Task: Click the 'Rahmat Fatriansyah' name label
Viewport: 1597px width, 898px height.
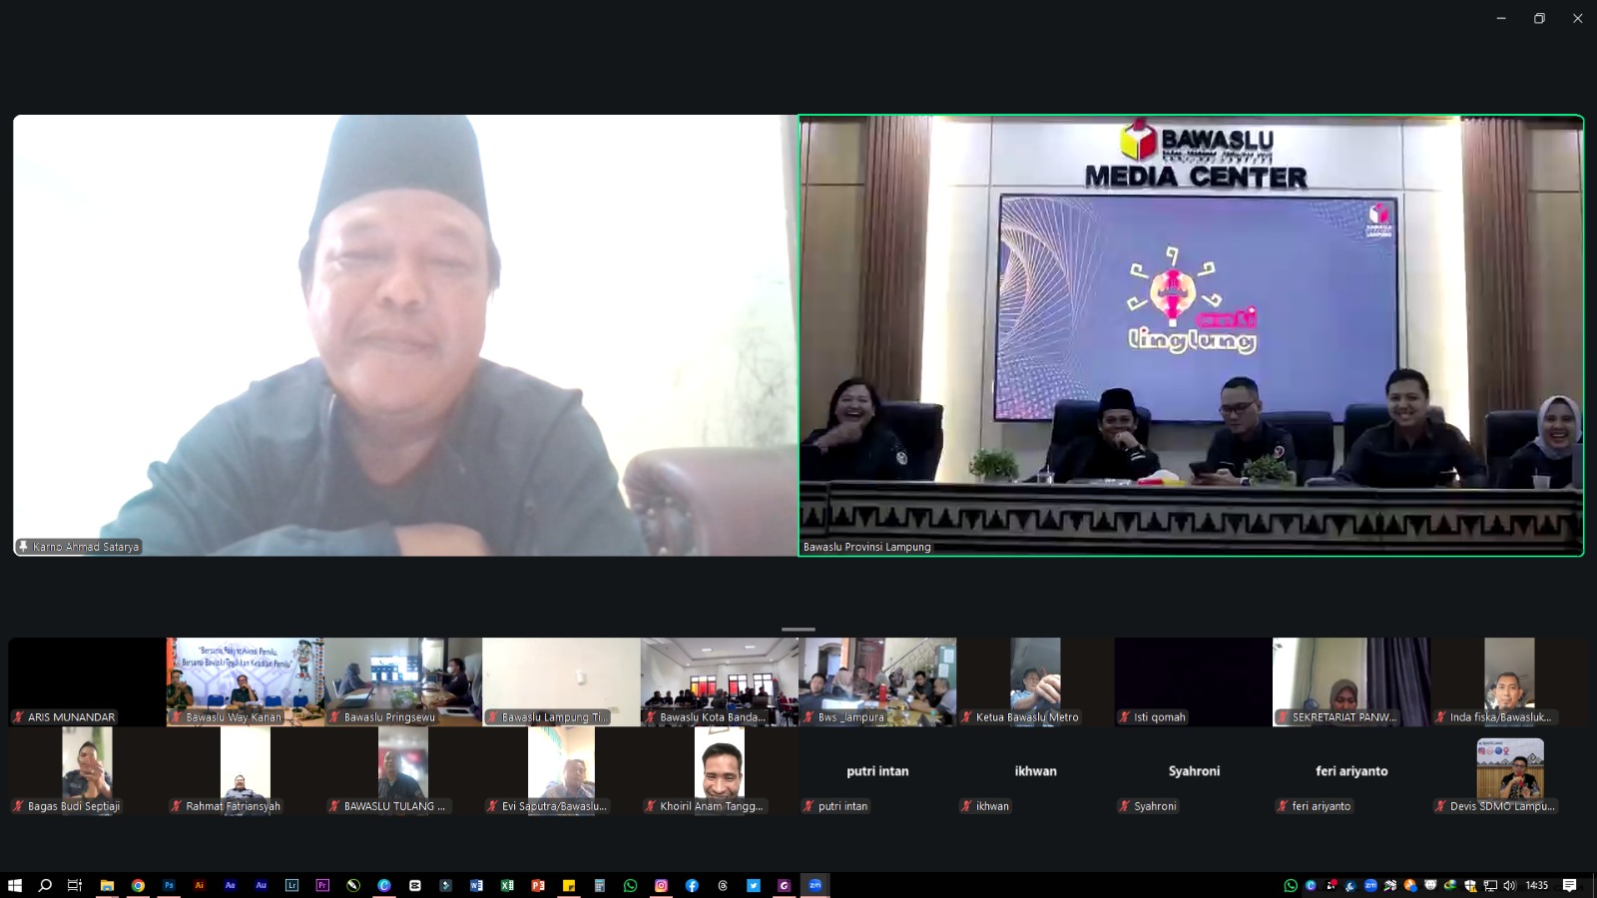Action: pyautogui.click(x=233, y=806)
